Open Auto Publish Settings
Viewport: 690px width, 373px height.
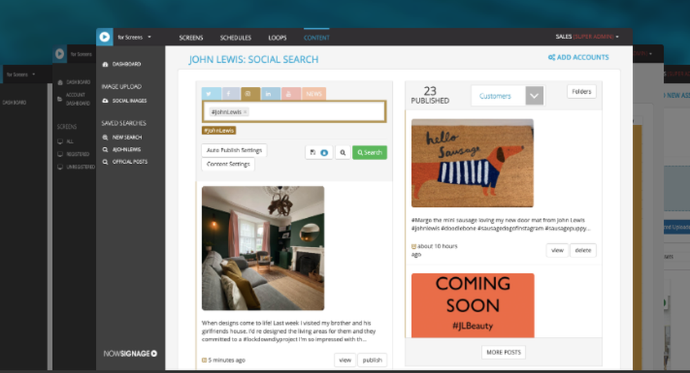(234, 150)
